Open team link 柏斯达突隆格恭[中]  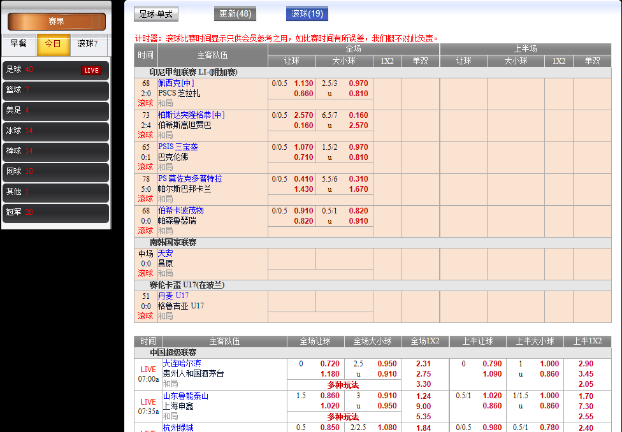tap(191, 115)
